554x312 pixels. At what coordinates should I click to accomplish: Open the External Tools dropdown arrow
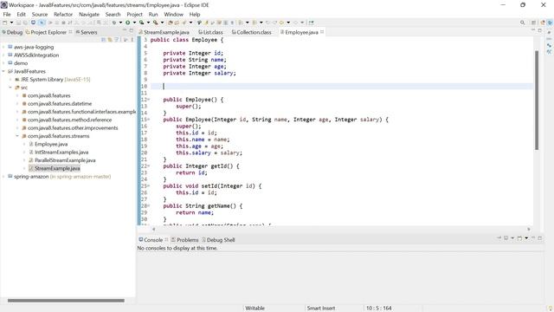(162, 23)
